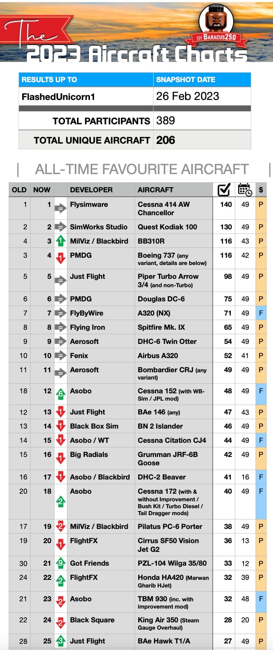Click the blue F cell for A320 (NX)
This screenshot has width=273, height=650.
[261, 313]
